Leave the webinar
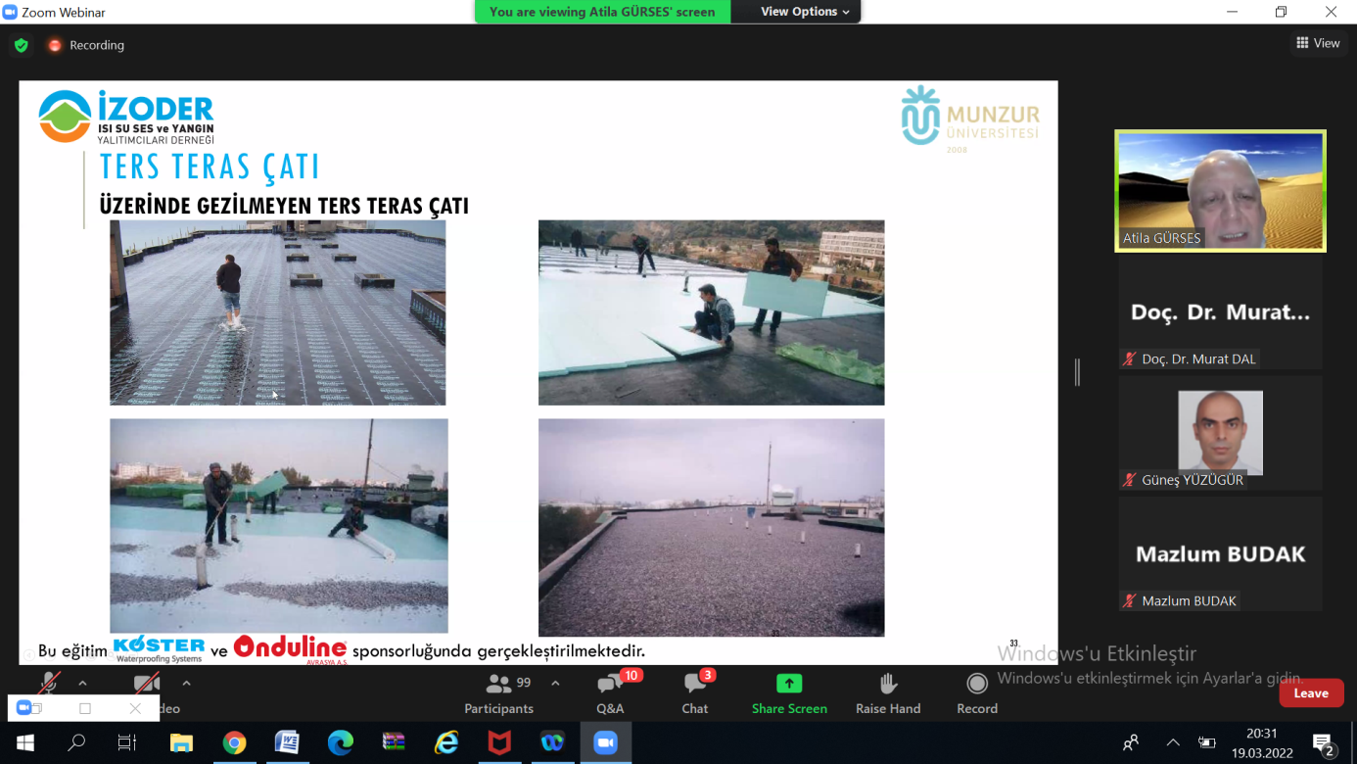Viewport: 1357px width, 764px height. tap(1310, 693)
